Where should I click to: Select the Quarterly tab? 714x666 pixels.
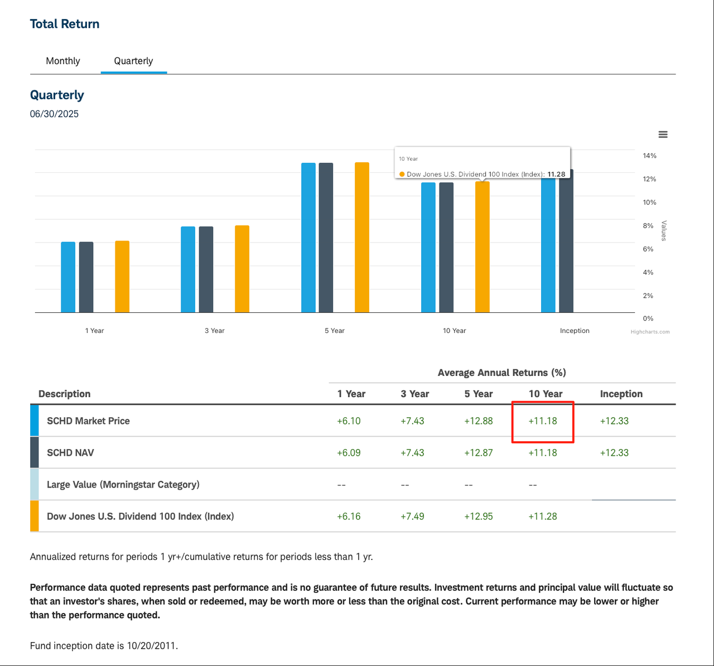pyautogui.click(x=133, y=61)
